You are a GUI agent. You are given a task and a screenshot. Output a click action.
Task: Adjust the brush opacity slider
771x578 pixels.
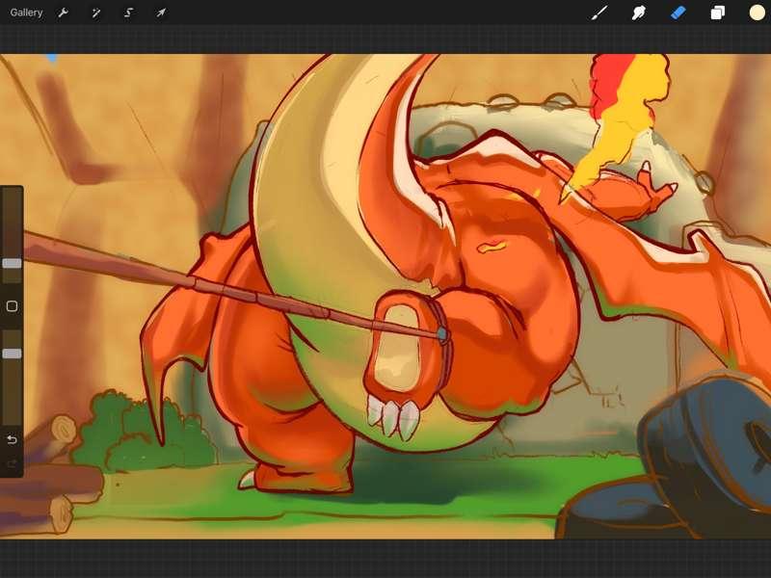12,354
